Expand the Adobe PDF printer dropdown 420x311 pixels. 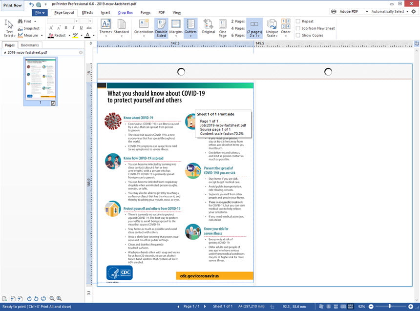click(x=367, y=12)
